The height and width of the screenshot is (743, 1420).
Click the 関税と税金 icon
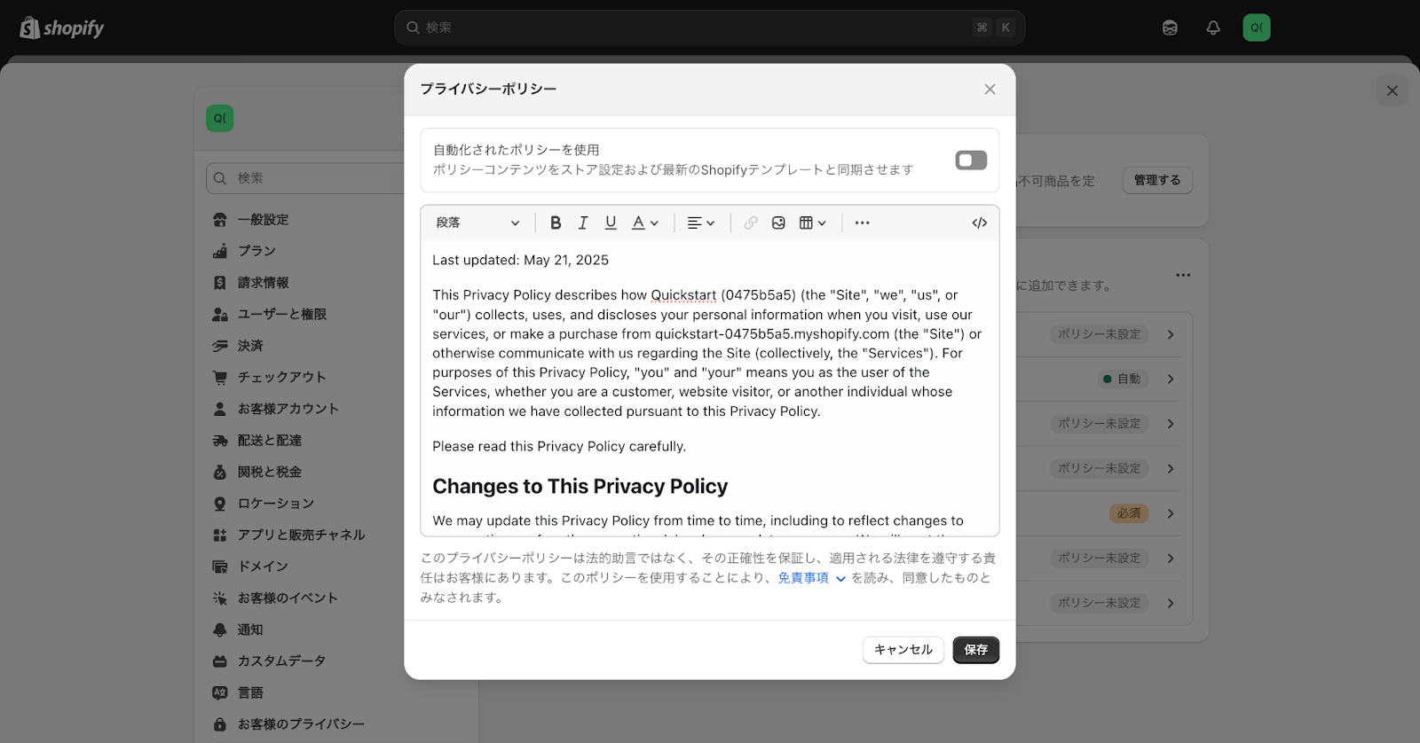pos(220,472)
